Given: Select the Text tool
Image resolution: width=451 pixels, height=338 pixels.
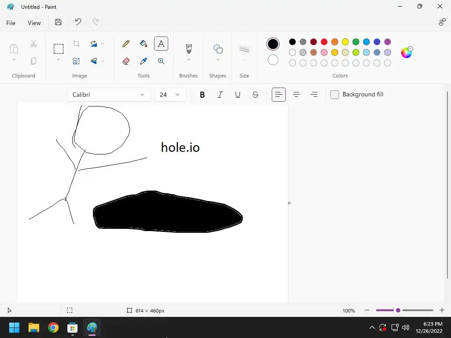Looking at the screenshot, I should [x=161, y=44].
